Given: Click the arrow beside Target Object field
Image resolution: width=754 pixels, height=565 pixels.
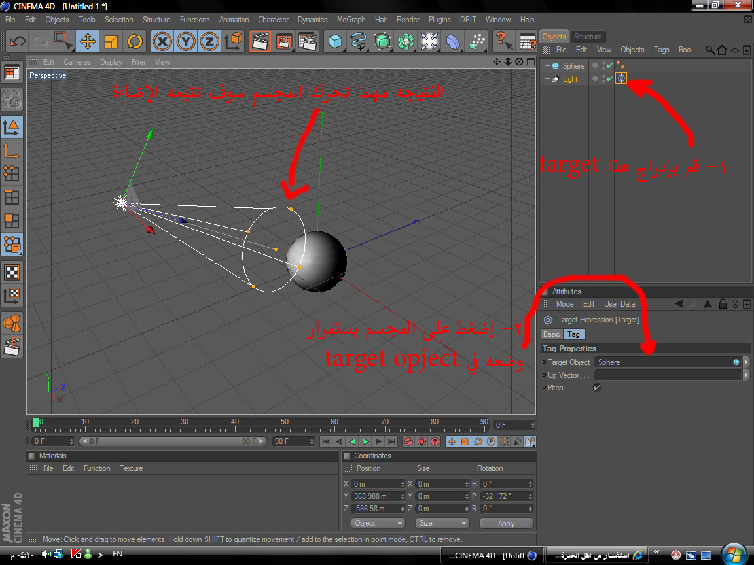Looking at the screenshot, I should coord(746,362).
